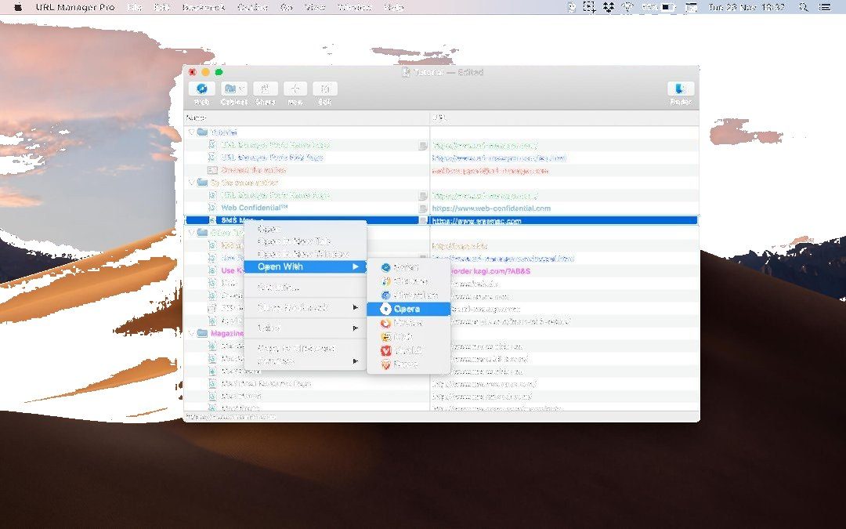Image resolution: width=846 pixels, height=529 pixels.
Task: Click the battery status in menu bar
Action: tap(660, 7)
